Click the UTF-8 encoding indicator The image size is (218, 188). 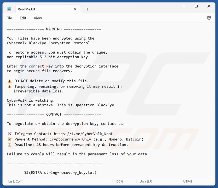tap(188, 181)
